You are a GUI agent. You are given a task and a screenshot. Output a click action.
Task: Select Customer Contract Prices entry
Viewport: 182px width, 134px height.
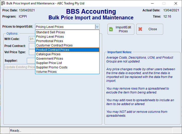[54, 45]
